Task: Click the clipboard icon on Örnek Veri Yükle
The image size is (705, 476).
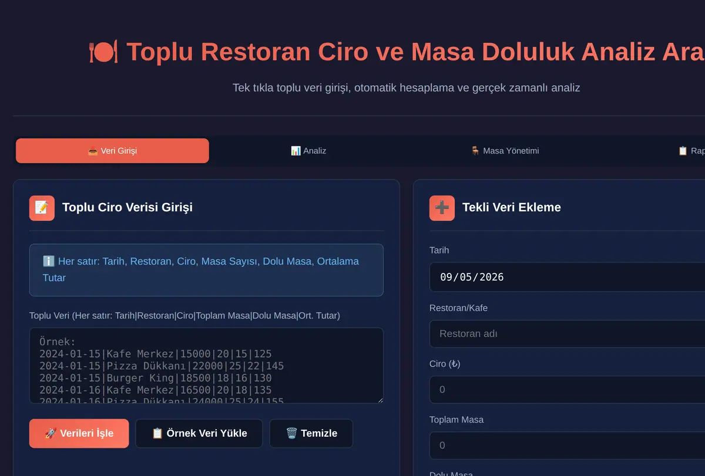Action: [157, 433]
